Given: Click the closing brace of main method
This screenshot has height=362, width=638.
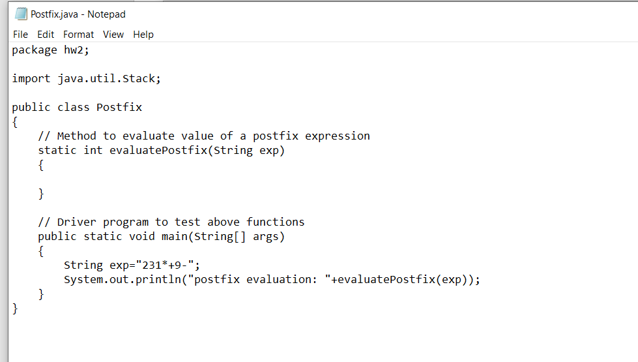Looking at the screenshot, I should click(40, 294).
